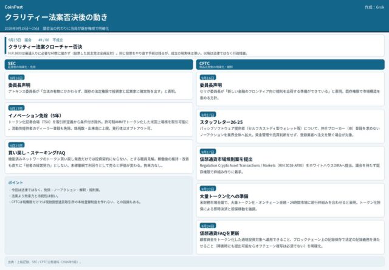Select the Regulation Crypto Asset Transactions paragraph
Viewport: 389px width, 270px height.
tap(290, 168)
